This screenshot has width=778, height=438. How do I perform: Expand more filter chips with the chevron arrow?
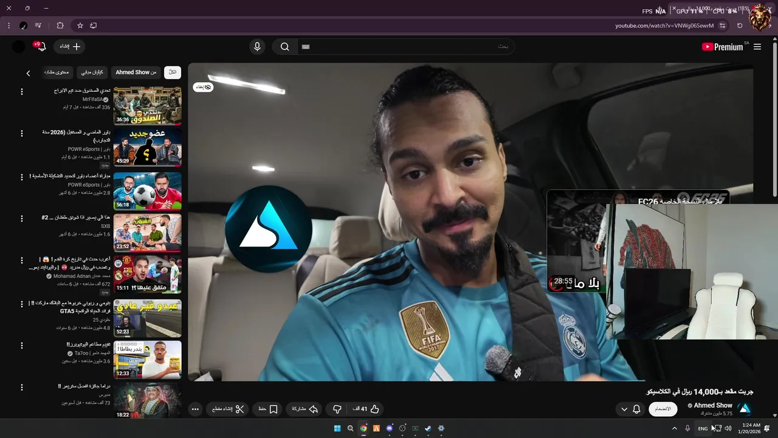[x=28, y=73]
